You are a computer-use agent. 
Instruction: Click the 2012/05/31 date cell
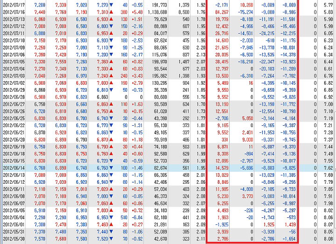point(14,231)
